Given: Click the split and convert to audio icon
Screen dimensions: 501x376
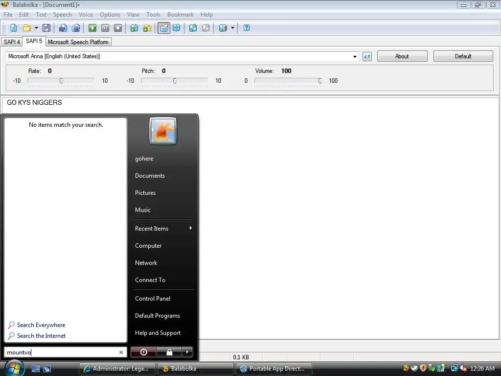Looking at the screenshot, I should coord(76,28).
